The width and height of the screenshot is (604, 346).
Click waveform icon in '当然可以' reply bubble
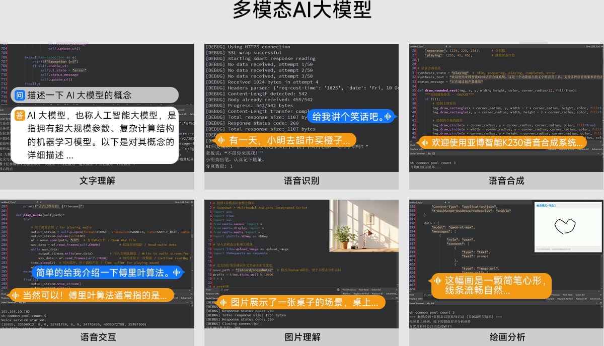[15, 296]
